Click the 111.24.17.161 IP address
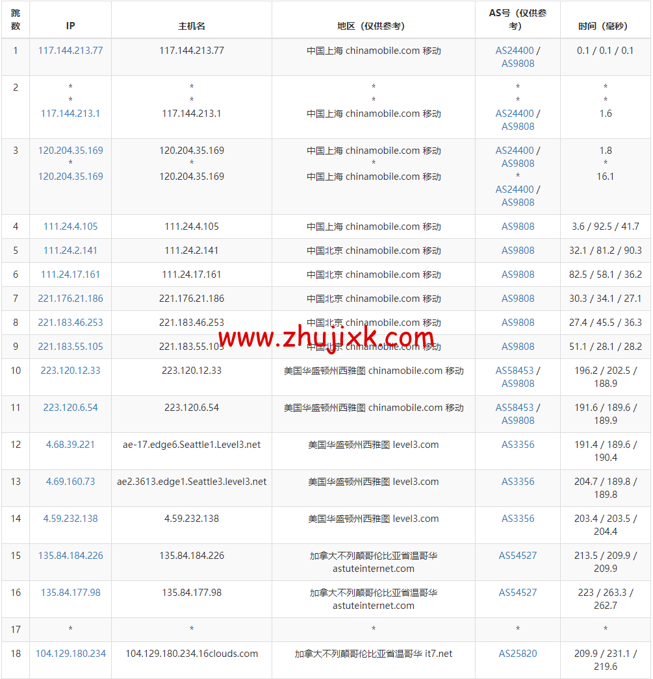 (70, 275)
